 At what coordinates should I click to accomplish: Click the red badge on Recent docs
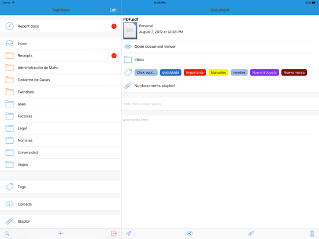click(114, 26)
